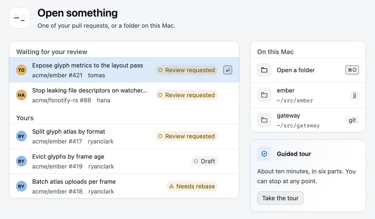The height and width of the screenshot is (219, 375).
Task: Click the RY avatar on pull request #418
Action: [21, 186]
